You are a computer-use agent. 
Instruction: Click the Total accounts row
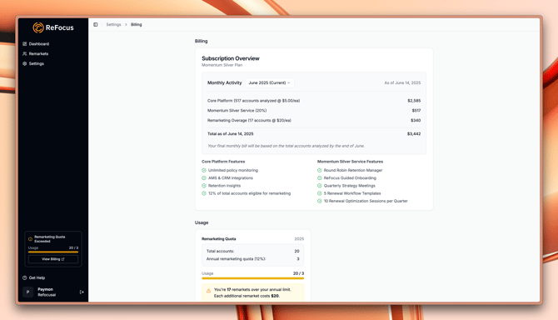(252, 252)
